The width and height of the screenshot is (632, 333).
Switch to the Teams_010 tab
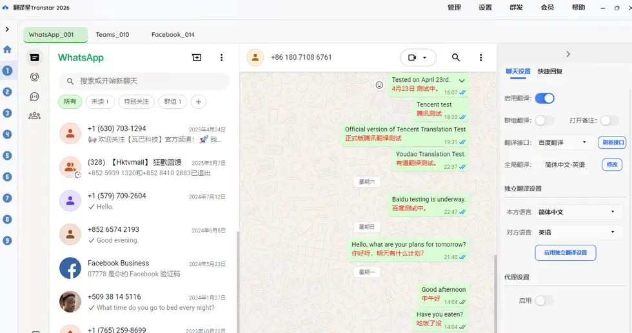112,35
